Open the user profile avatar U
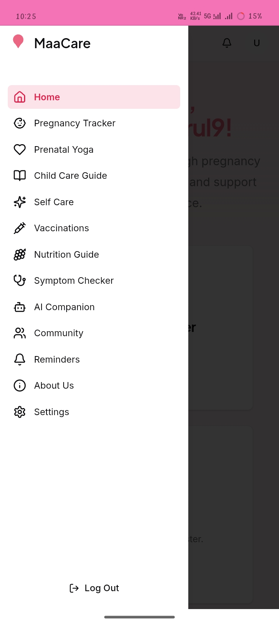This screenshot has width=279, height=625. pyautogui.click(x=257, y=43)
